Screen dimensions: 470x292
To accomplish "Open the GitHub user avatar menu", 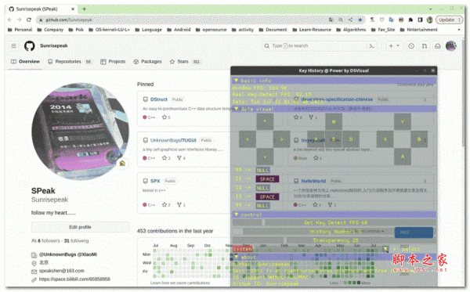I will pos(451,46).
